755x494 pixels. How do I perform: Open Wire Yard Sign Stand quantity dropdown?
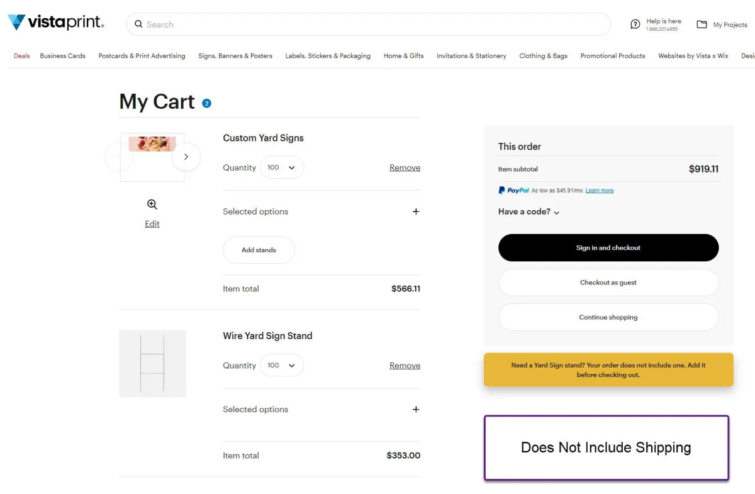coord(281,365)
